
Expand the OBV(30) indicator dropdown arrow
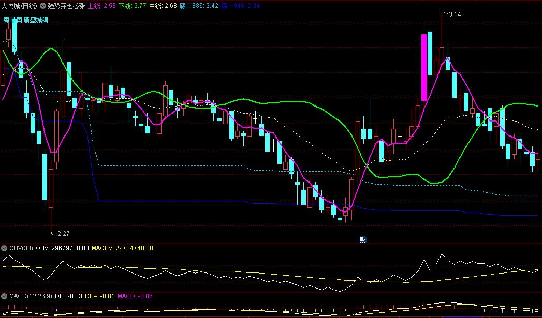click(5, 248)
